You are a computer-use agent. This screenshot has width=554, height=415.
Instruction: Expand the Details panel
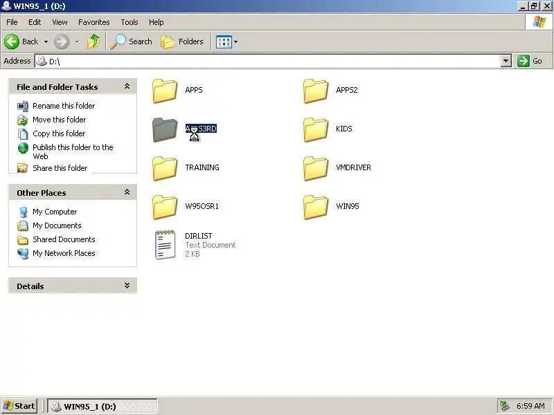[x=127, y=286]
